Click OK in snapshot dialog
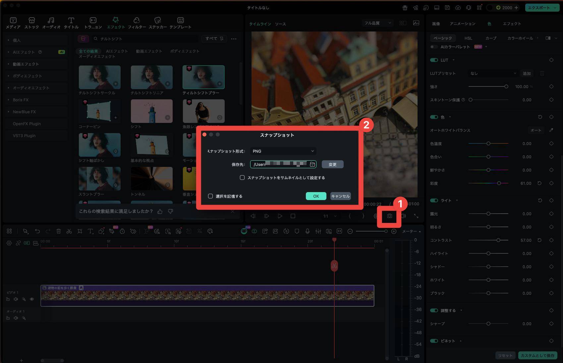 tap(316, 196)
